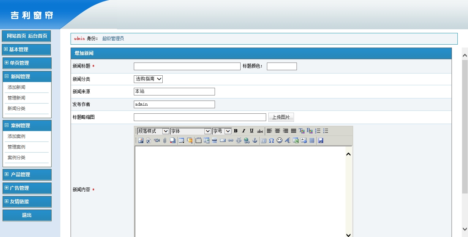Click the editor scrollbar up arrow

pos(348,154)
